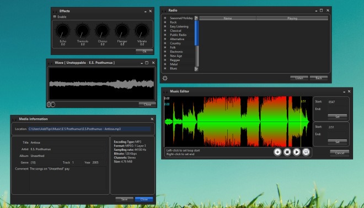Expand the Country radio category
Viewport: 364px width, 208px height.
click(x=165, y=43)
